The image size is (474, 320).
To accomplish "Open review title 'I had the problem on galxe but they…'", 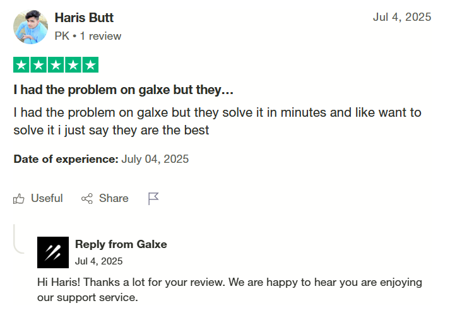I will [123, 90].
